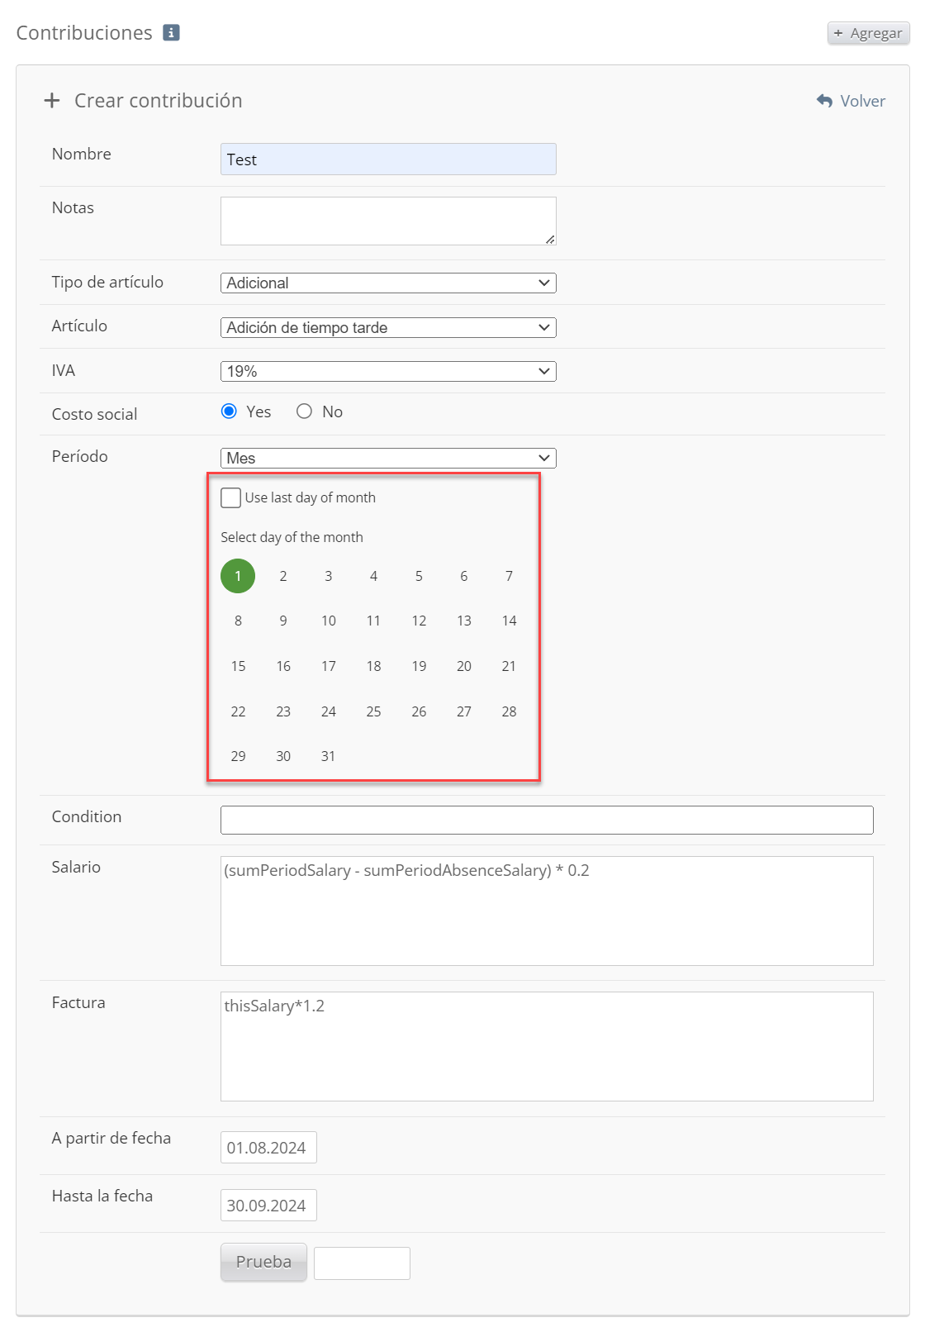The image size is (925, 1332).
Task: Click the Salario formula text area
Action: pyautogui.click(x=547, y=911)
